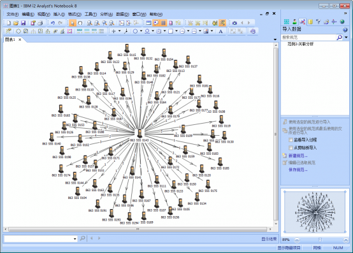This screenshot has width=353, height=253.
Task: Toggle the 监看导入过程 checkbox
Action: [291, 140]
